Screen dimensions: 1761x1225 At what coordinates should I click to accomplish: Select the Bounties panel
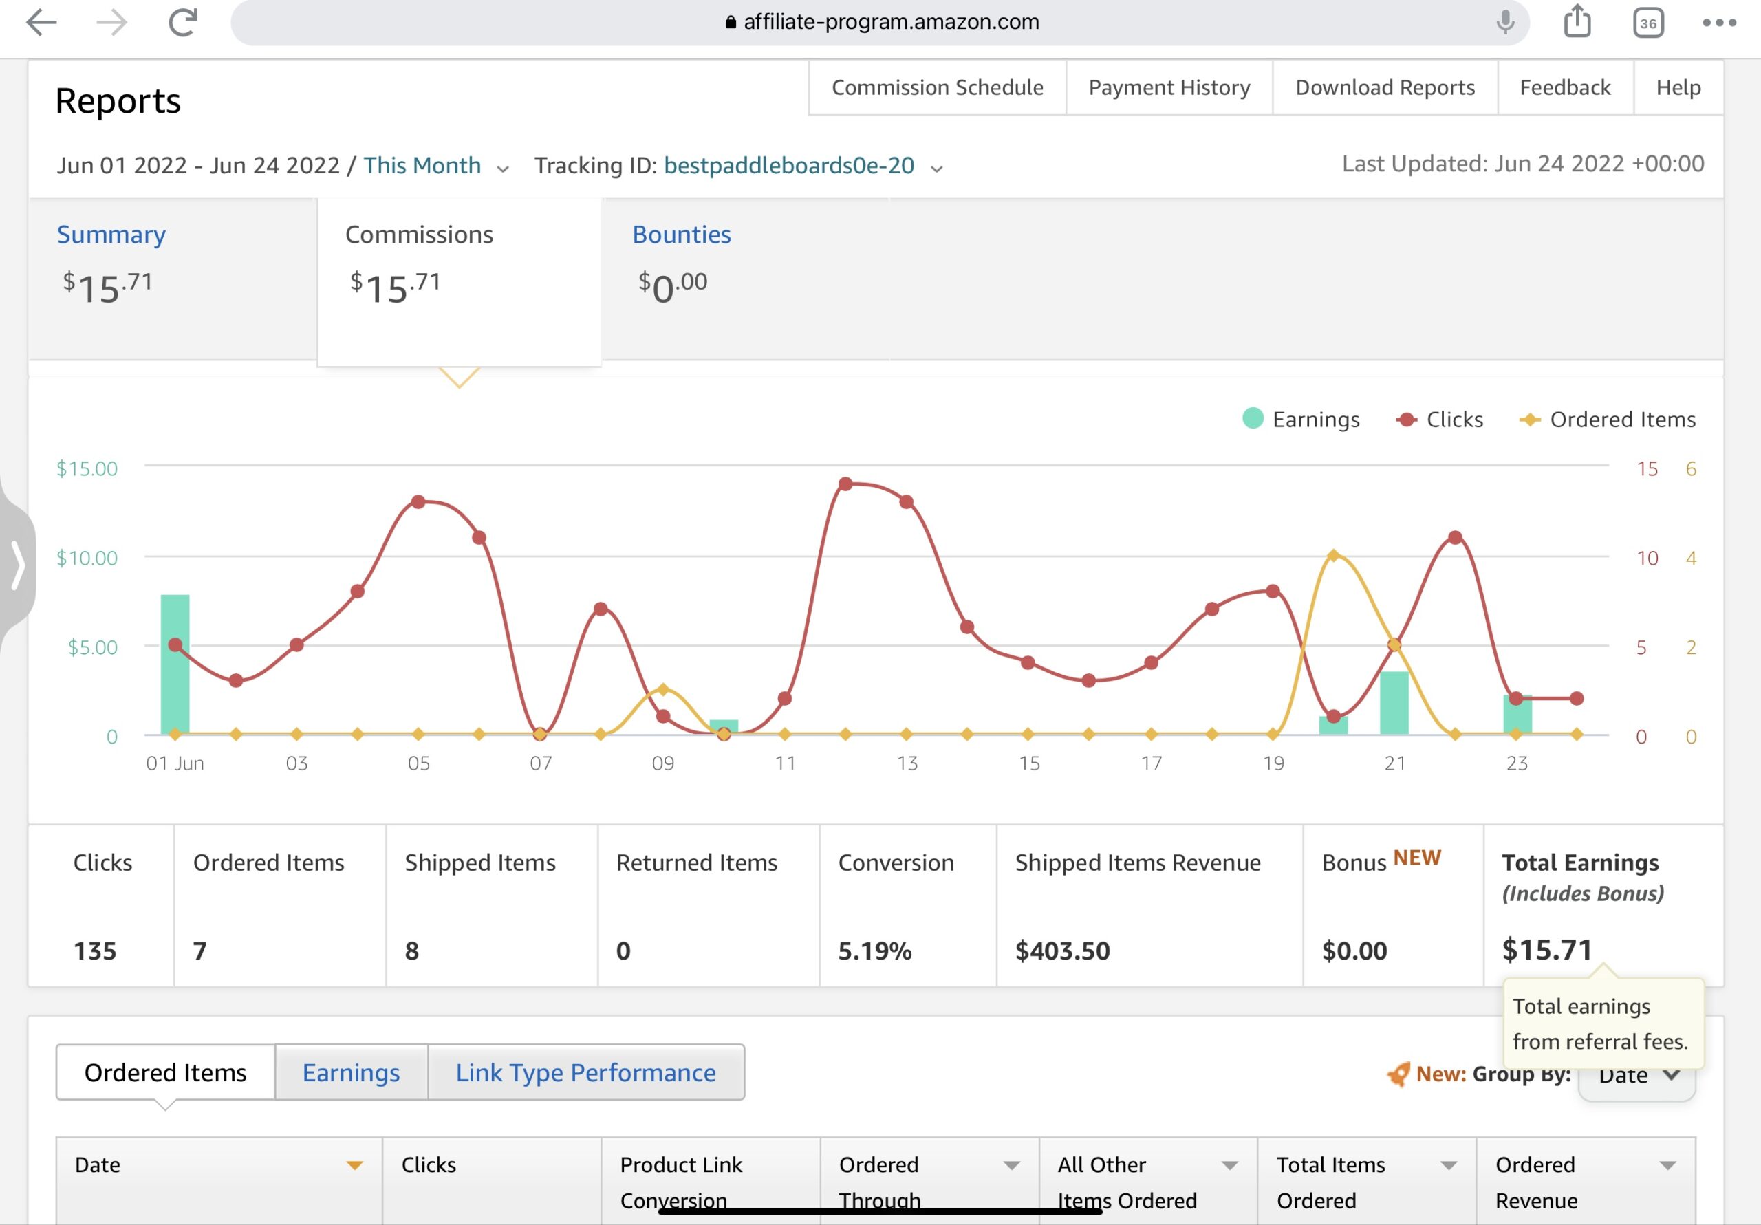pyautogui.click(x=745, y=278)
